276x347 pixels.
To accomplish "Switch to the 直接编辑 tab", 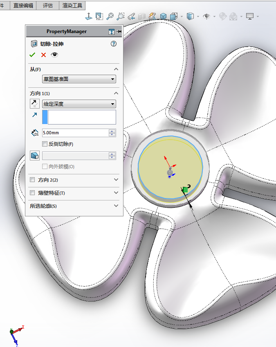I will coord(23,5).
